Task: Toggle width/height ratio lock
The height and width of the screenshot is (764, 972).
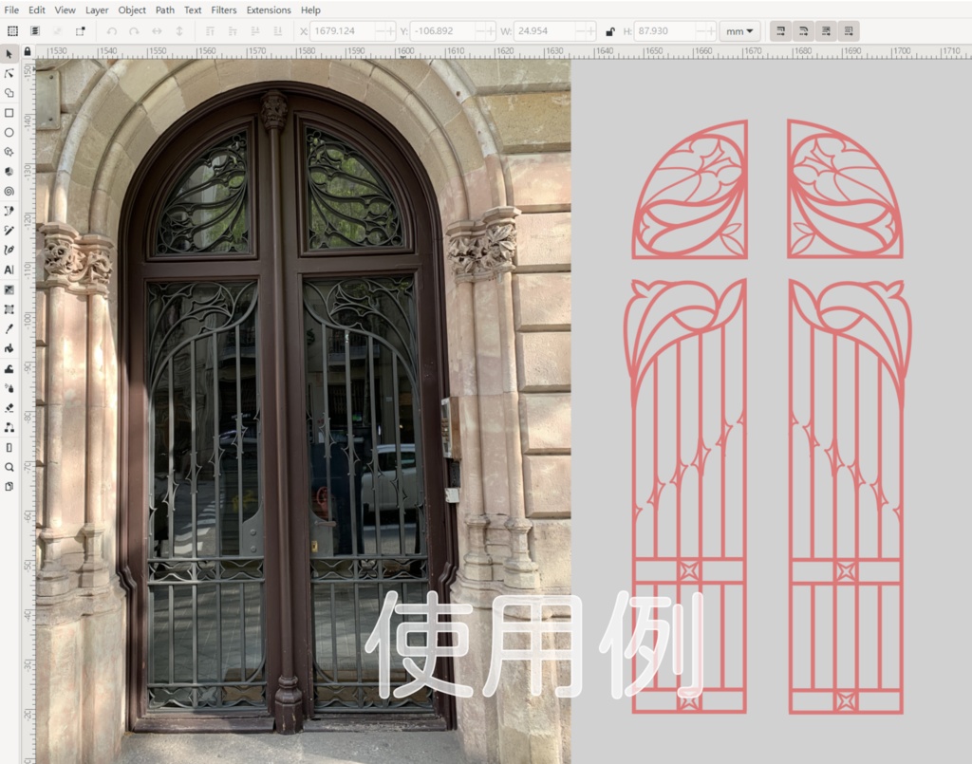Action: click(x=610, y=31)
